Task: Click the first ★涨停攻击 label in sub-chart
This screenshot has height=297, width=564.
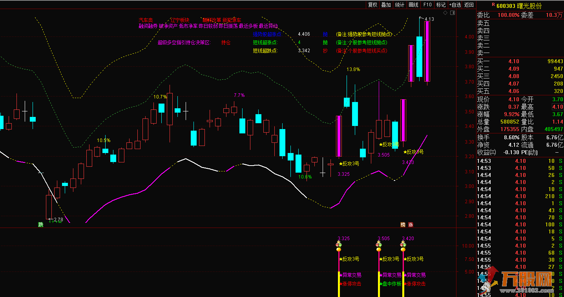Action: coord(350,284)
